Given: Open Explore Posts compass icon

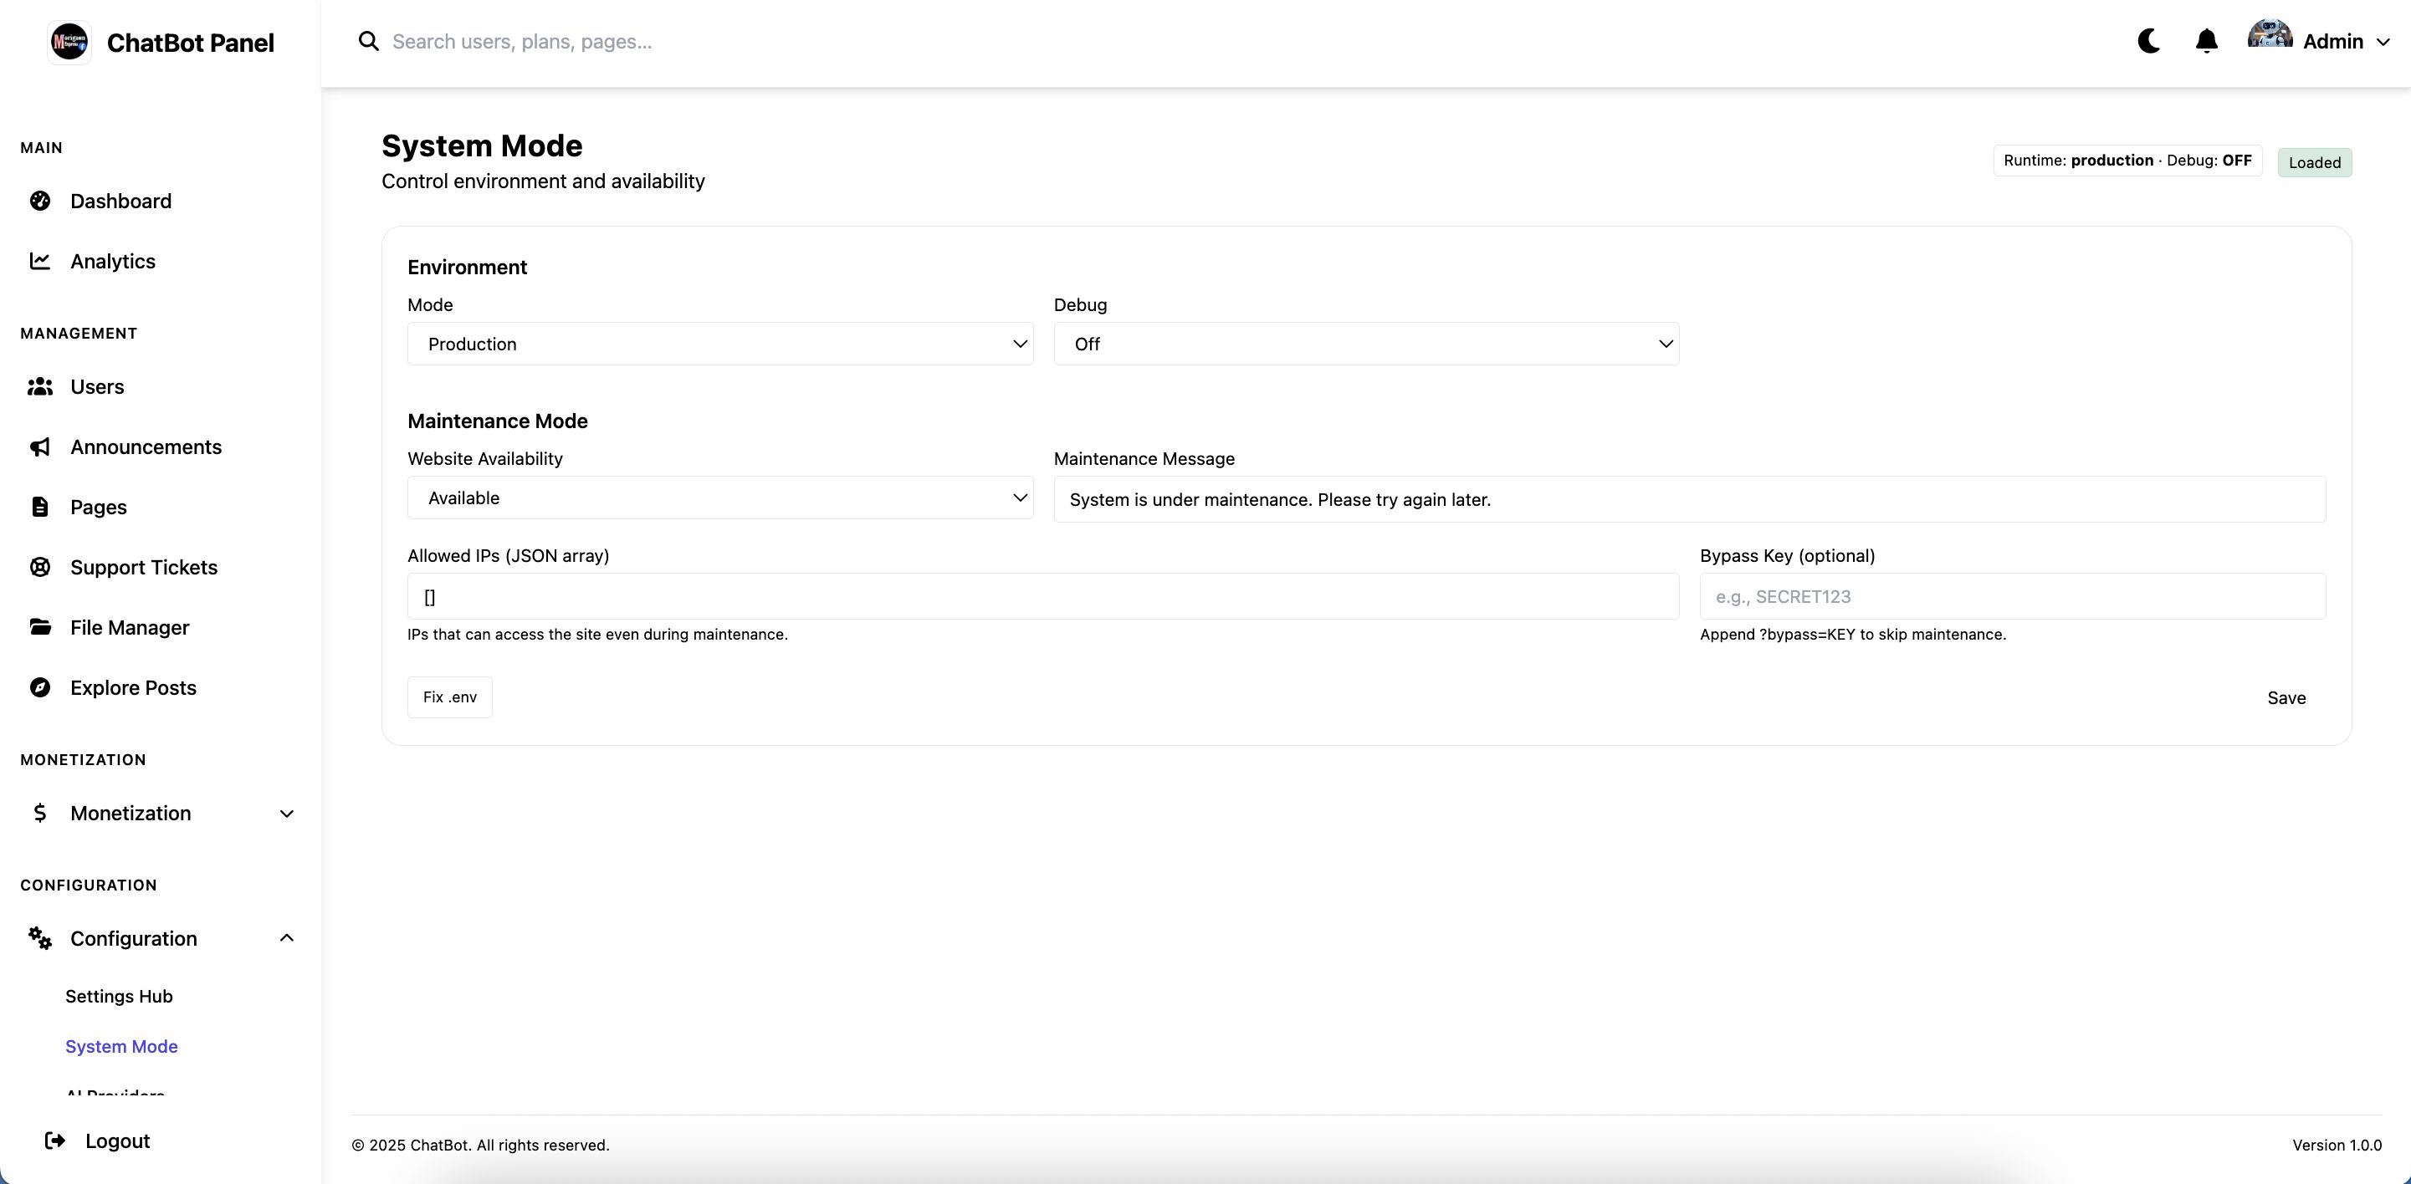Looking at the screenshot, I should pos(39,687).
